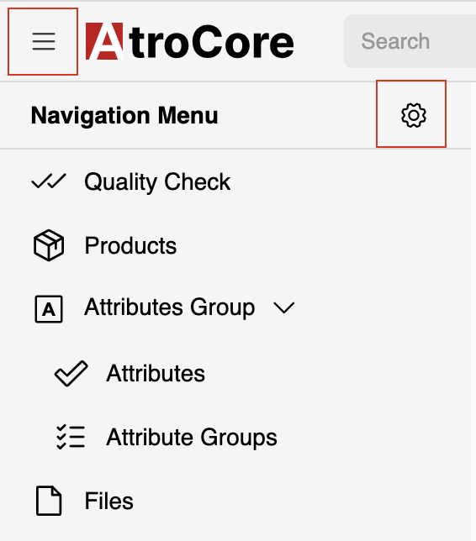
Task: Collapse the Attributes Group chevron
Action: click(284, 307)
